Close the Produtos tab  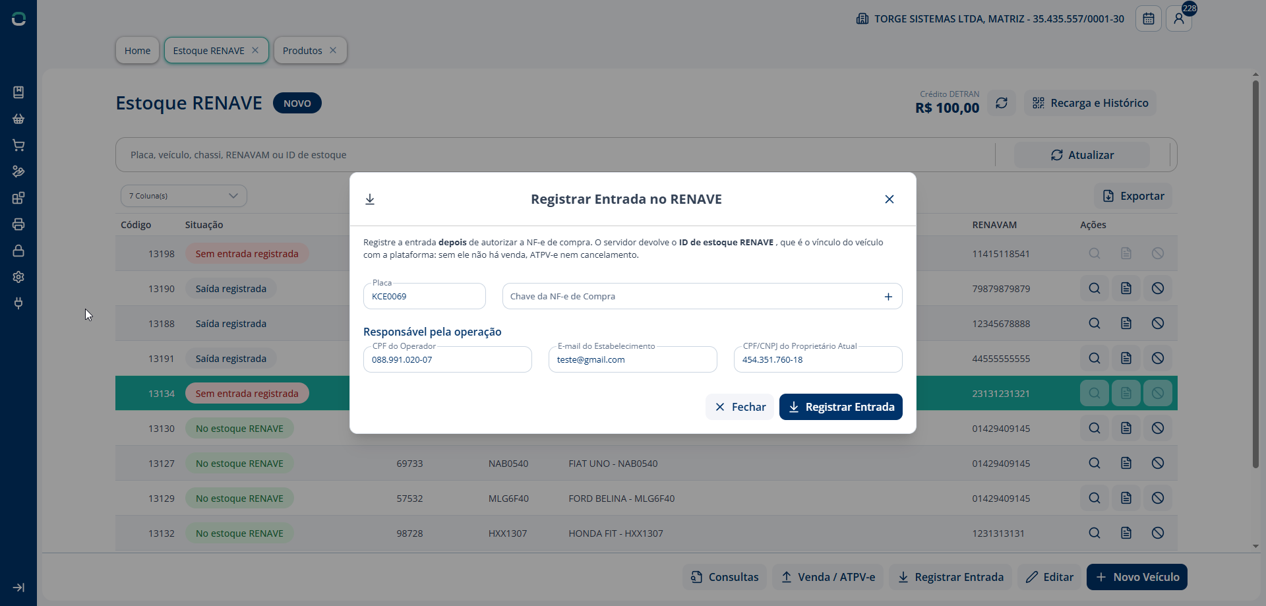pyautogui.click(x=333, y=50)
